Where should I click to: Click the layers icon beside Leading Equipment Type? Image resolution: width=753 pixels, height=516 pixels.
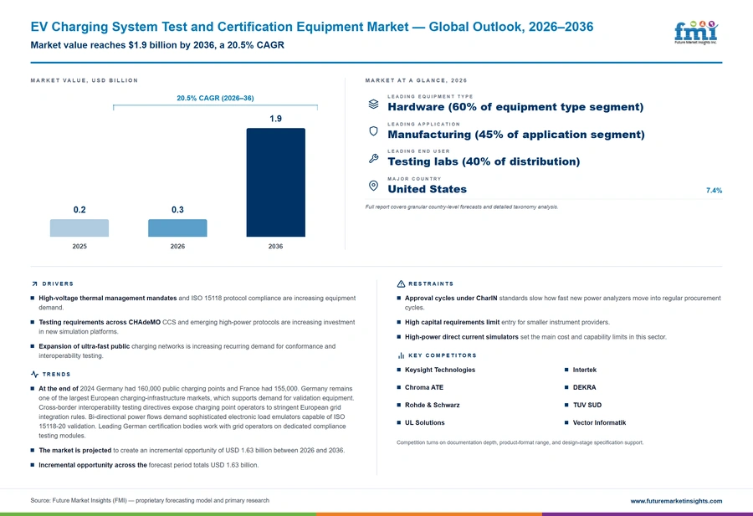[x=373, y=105]
